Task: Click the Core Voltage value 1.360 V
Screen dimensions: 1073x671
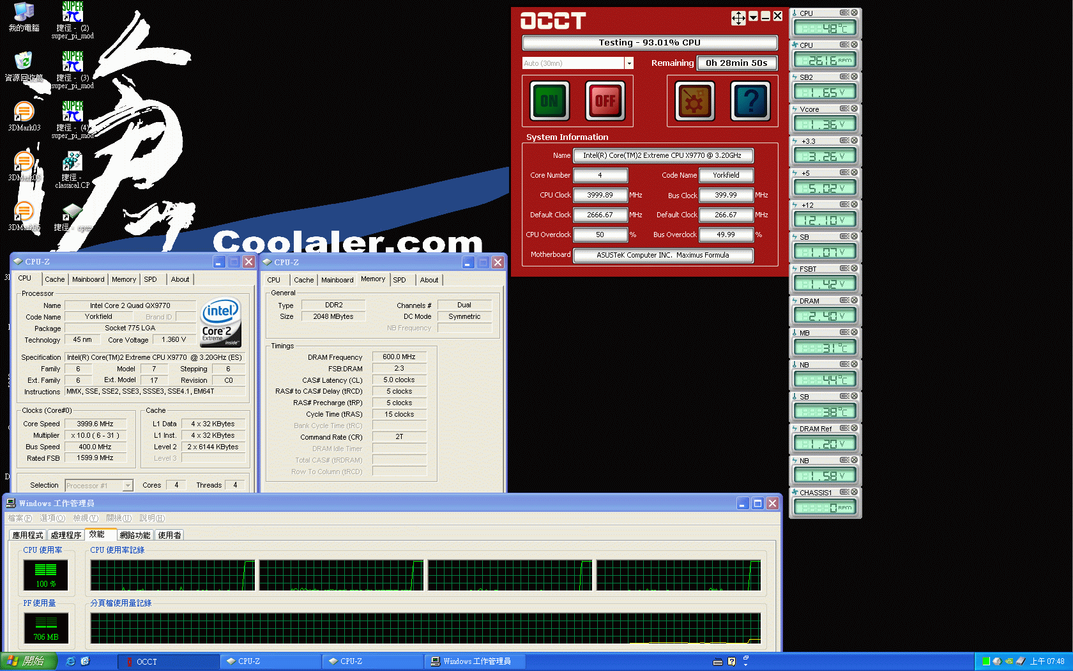Action: [x=174, y=340]
